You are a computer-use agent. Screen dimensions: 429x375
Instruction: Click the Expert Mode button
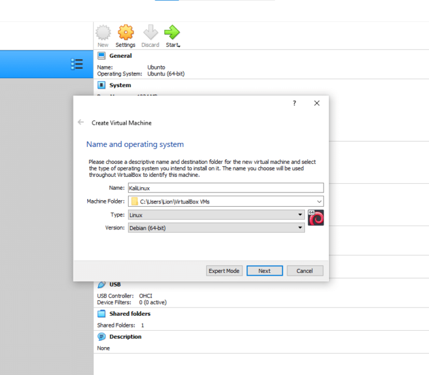coord(224,271)
